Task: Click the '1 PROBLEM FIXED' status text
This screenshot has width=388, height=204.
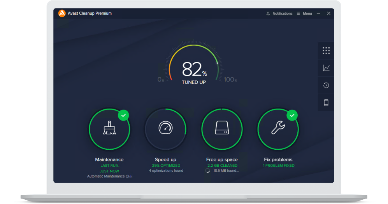Action: tap(279, 166)
